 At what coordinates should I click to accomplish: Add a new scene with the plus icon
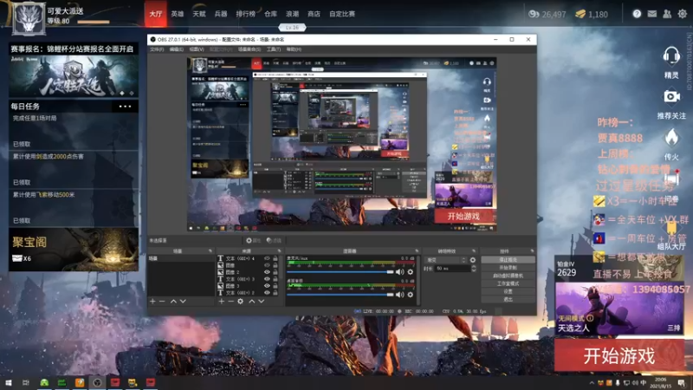(152, 301)
